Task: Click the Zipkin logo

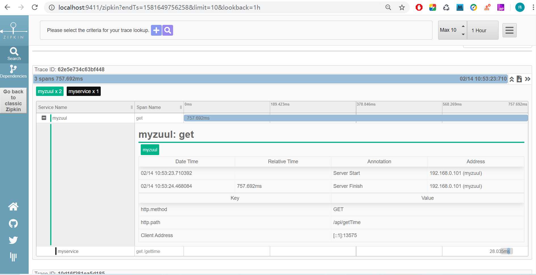Action: pyautogui.click(x=14, y=31)
